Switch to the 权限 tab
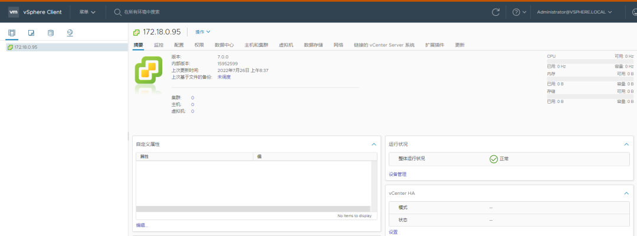Screen dimensions: 637x236 199,45
